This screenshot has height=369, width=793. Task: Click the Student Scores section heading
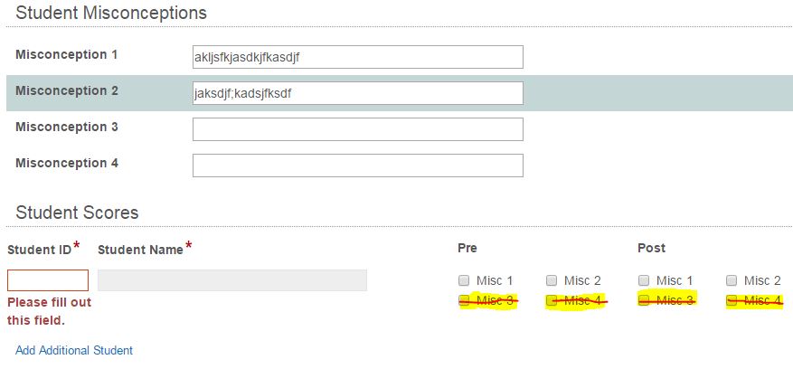coord(77,213)
